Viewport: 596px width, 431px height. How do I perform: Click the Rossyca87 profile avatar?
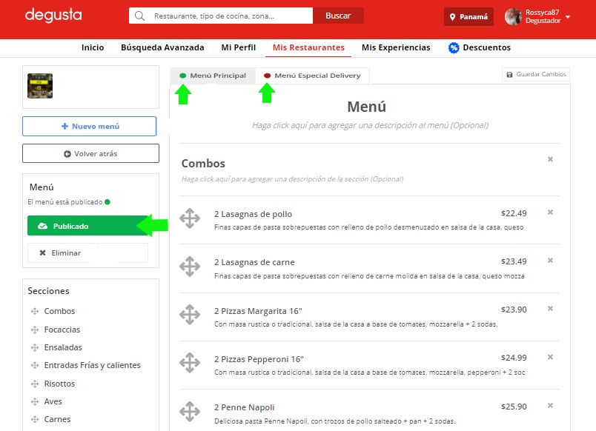(x=513, y=17)
